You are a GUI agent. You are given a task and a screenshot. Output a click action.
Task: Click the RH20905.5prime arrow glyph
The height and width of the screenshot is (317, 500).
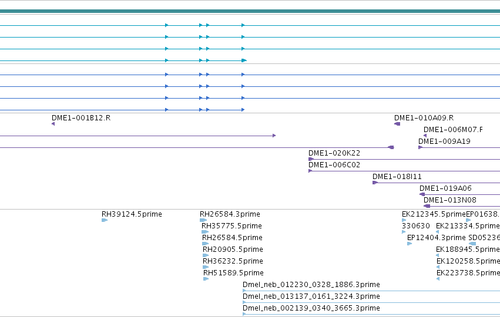(206, 255)
